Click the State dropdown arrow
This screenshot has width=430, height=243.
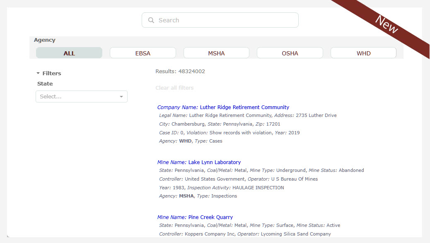pyautogui.click(x=121, y=97)
